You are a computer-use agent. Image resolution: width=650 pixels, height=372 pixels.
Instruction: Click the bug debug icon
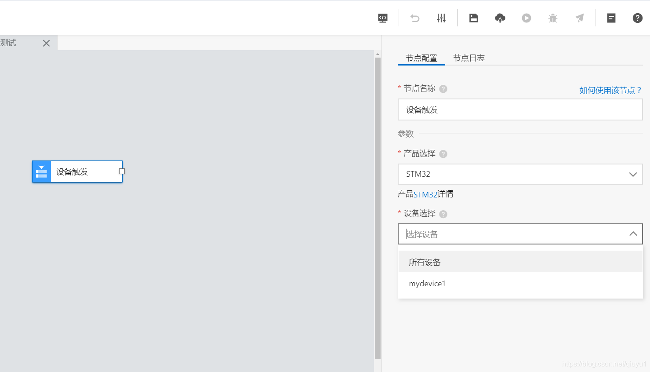(553, 18)
